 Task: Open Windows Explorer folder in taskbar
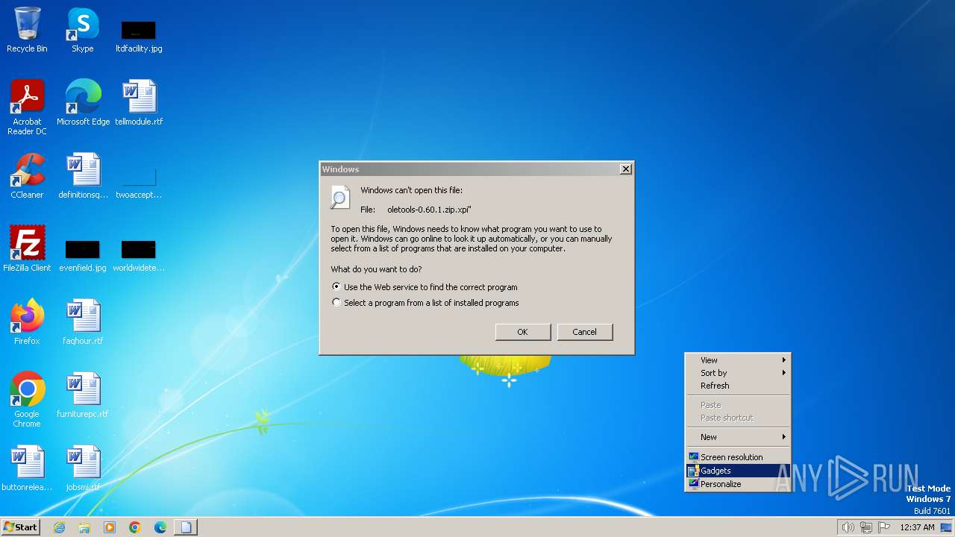(x=84, y=527)
